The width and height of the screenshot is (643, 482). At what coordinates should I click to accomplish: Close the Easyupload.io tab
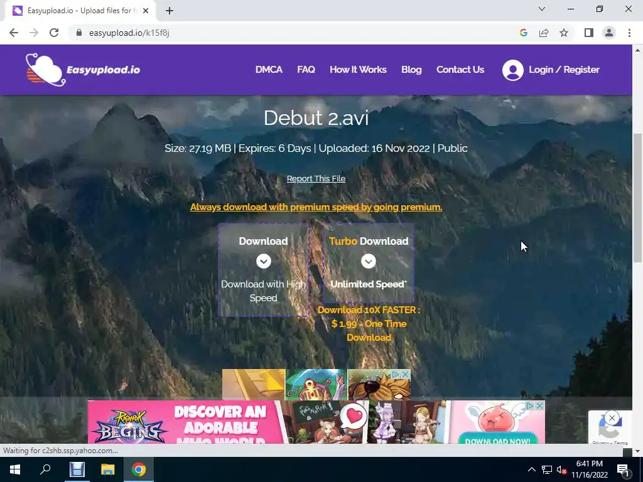[x=146, y=11]
